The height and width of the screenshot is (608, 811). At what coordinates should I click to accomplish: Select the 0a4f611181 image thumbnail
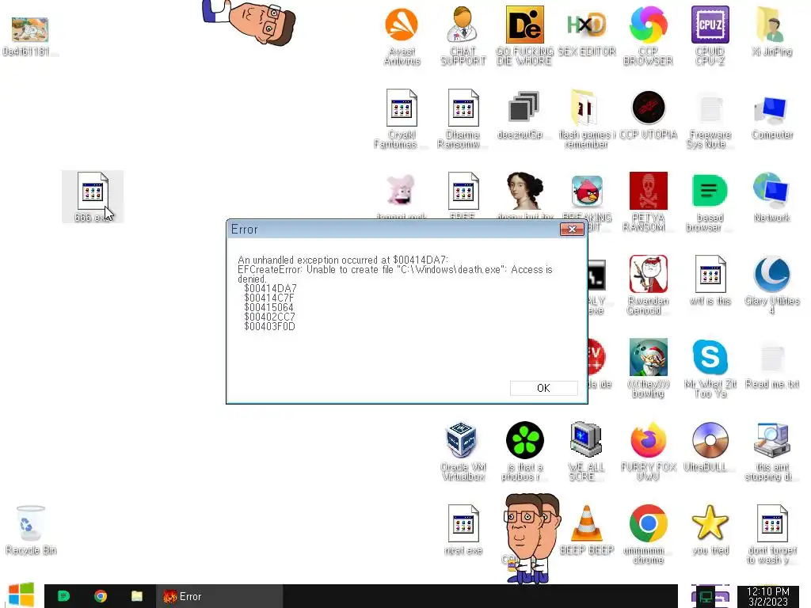29,35
